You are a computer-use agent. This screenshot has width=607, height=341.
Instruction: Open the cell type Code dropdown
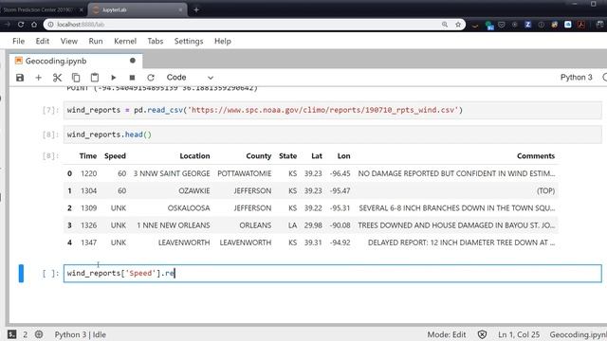pyautogui.click(x=190, y=78)
